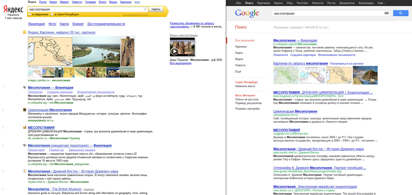Select Видео in Google left sidebar
The image size is (412, 195).
[239, 59]
